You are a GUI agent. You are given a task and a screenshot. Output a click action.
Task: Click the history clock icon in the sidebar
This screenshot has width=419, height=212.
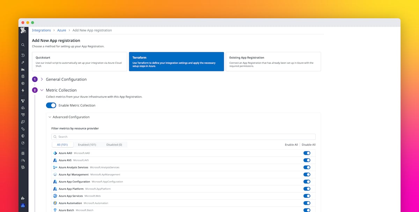click(23, 55)
